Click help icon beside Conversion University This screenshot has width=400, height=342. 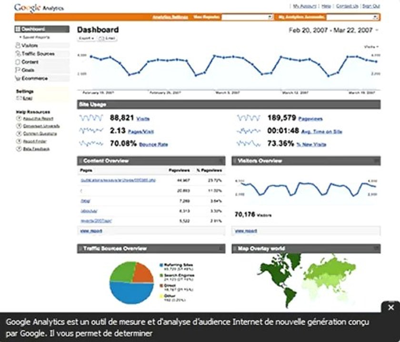point(19,126)
